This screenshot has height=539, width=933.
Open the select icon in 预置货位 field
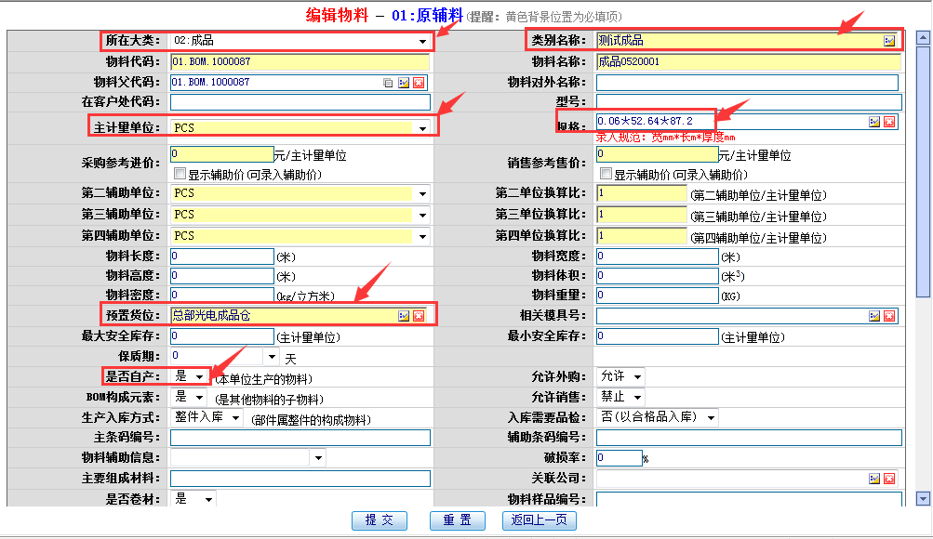point(404,316)
